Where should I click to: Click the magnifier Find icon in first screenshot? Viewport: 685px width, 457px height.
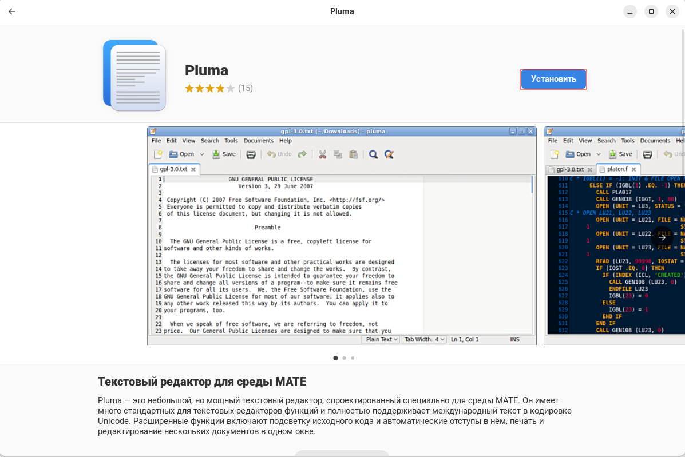pyautogui.click(x=373, y=154)
